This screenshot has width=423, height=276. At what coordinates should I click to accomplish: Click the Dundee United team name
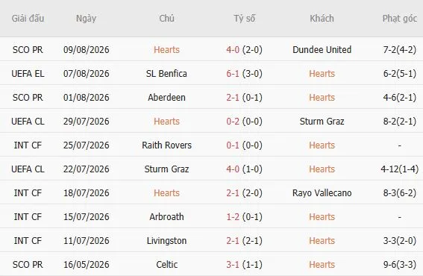pyautogui.click(x=322, y=50)
